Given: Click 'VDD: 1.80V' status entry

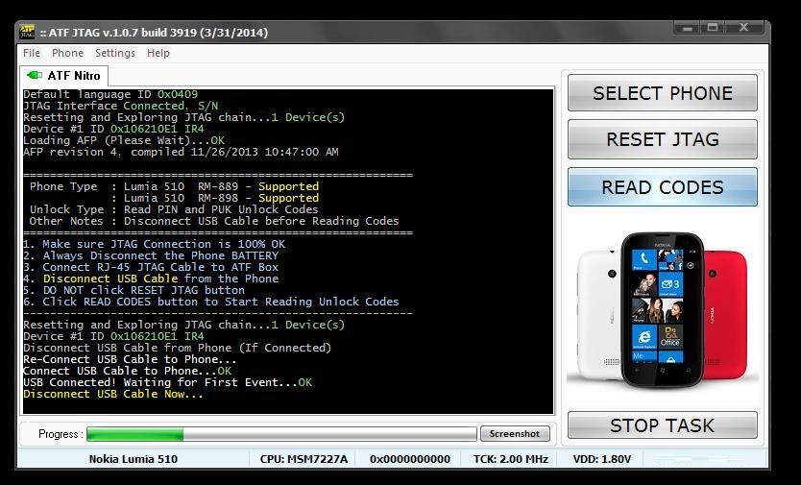Looking at the screenshot, I should click(x=602, y=459).
